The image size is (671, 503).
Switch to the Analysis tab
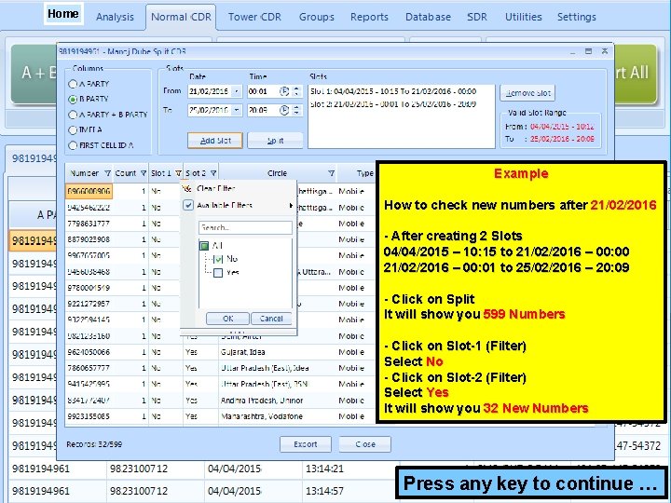coord(115,17)
